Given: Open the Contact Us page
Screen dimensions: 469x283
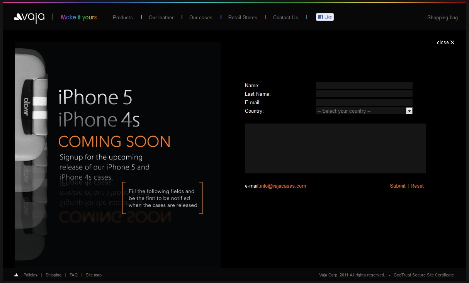Looking at the screenshot, I should (285, 17).
